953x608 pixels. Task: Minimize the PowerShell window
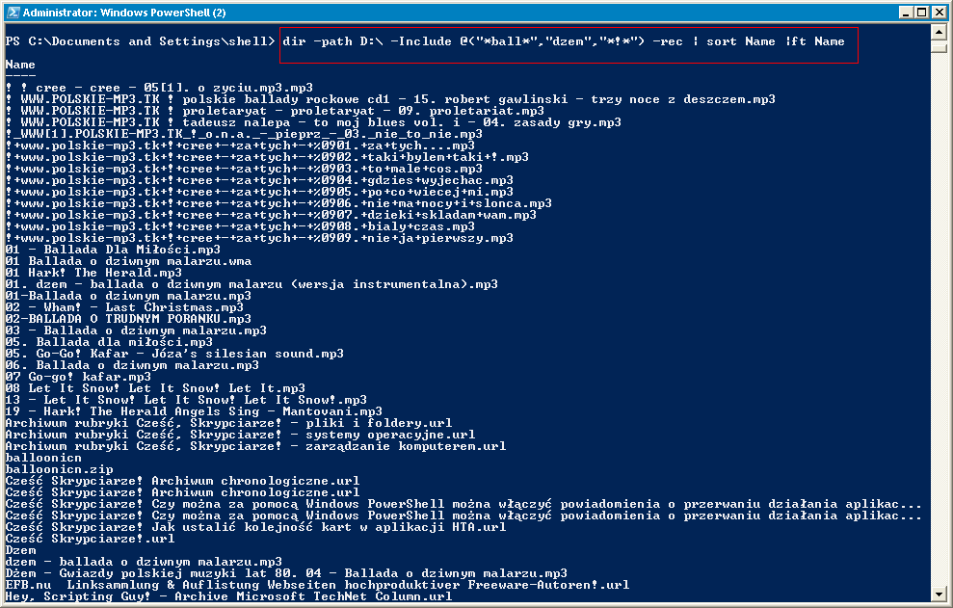(906, 13)
